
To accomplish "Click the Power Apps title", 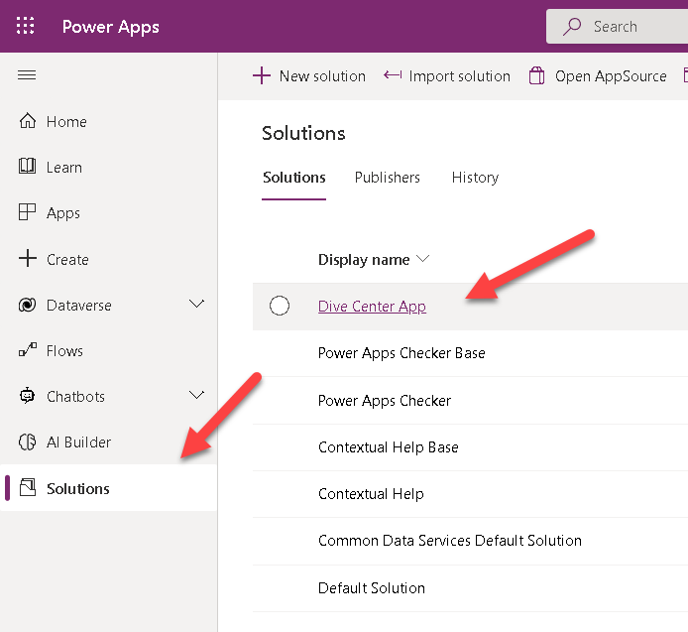I will pyautogui.click(x=111, y=27).
